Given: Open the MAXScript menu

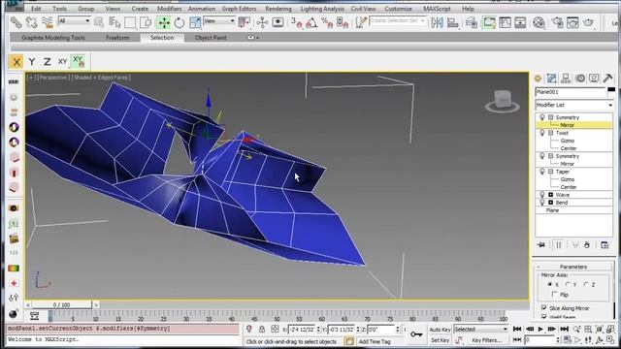Looking at the screenshot, I should pyautogui.click(x=437, y=9).
